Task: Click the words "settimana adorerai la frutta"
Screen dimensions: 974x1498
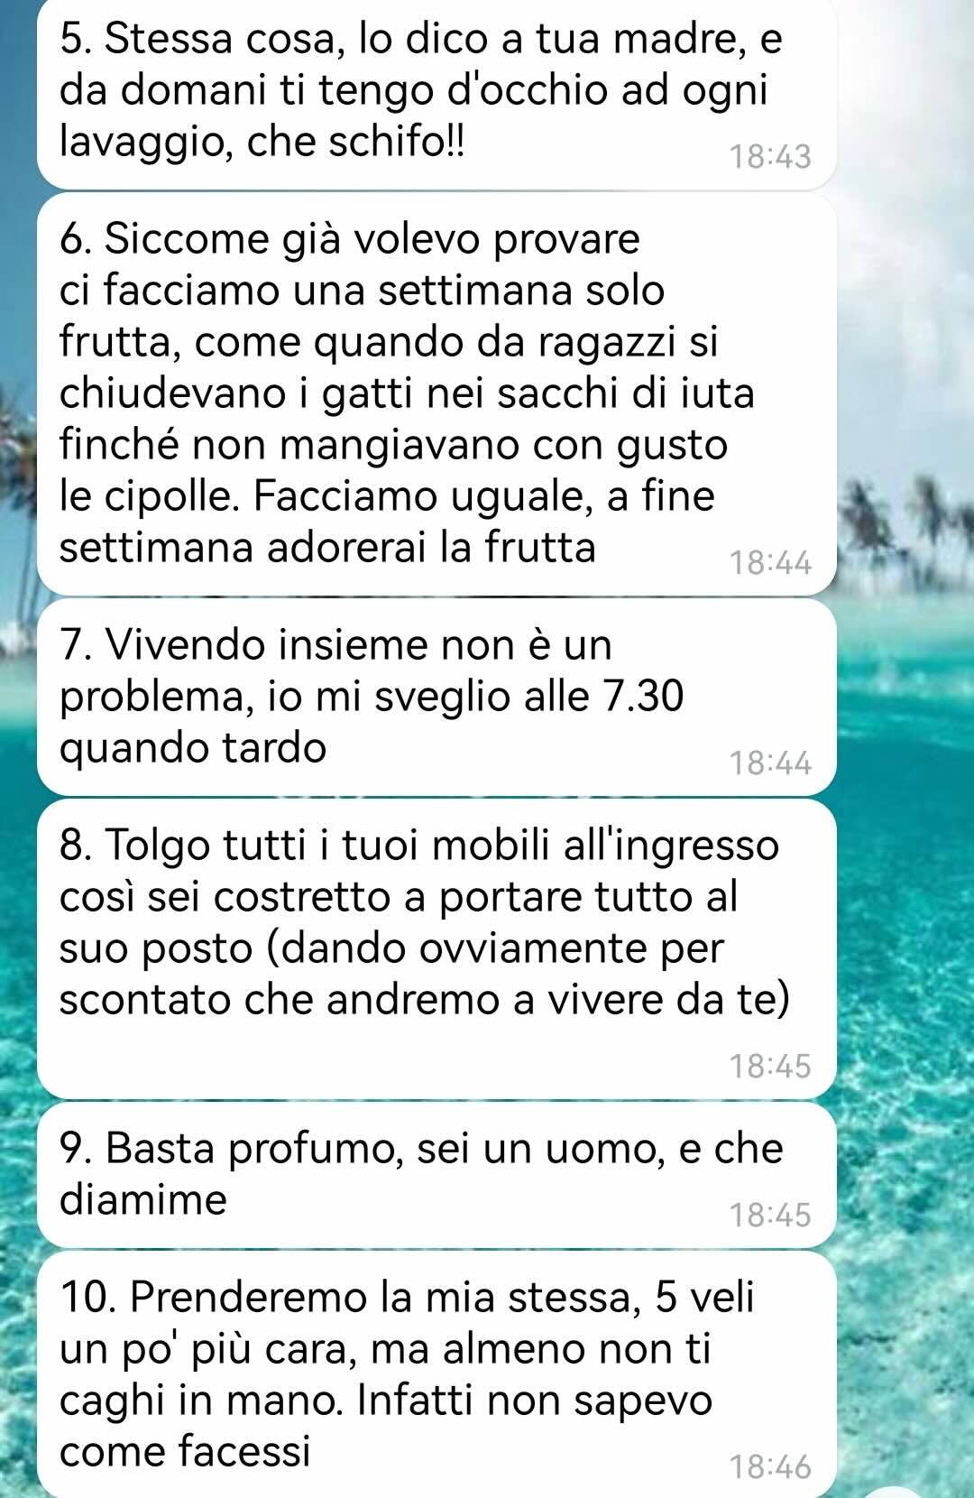Action: tap(327, 547)
